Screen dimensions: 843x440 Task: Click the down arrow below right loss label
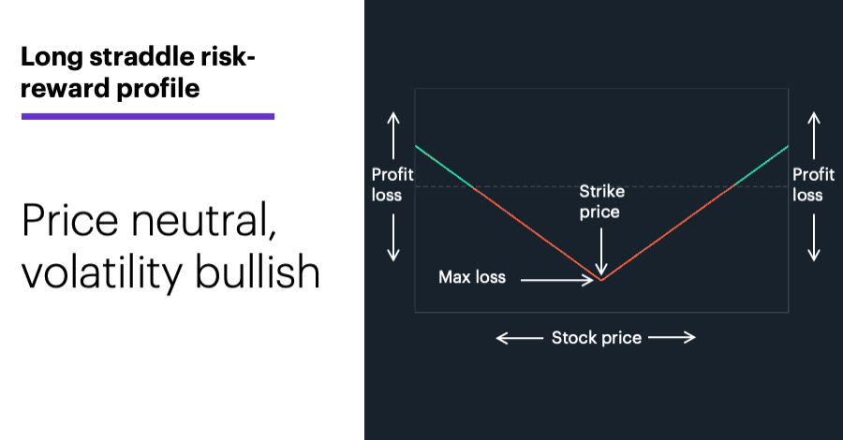tap(814, 238)
